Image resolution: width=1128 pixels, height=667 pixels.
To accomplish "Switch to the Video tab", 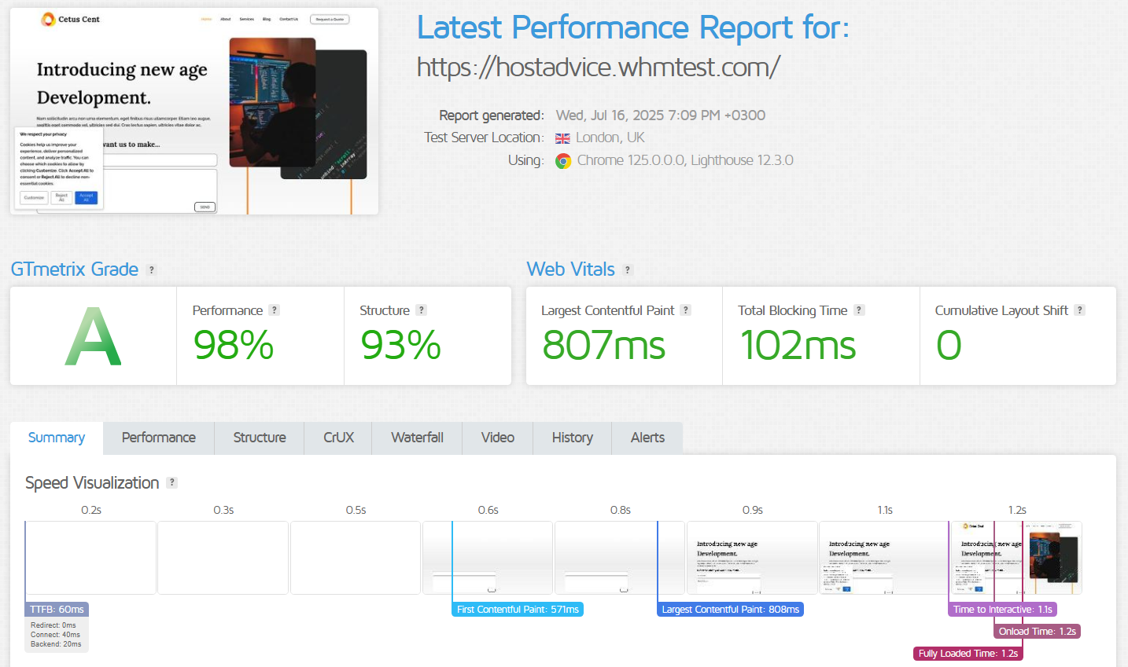I will click(497, 438).
